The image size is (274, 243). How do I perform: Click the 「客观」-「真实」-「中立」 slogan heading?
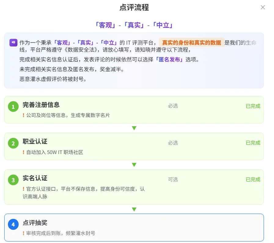click(x=134, y=25)
